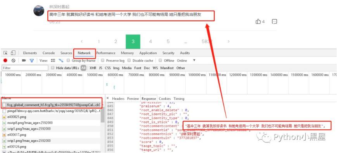Select the Response sub-tab
This screenshot has height=153, width=337.
pos(149,99)
